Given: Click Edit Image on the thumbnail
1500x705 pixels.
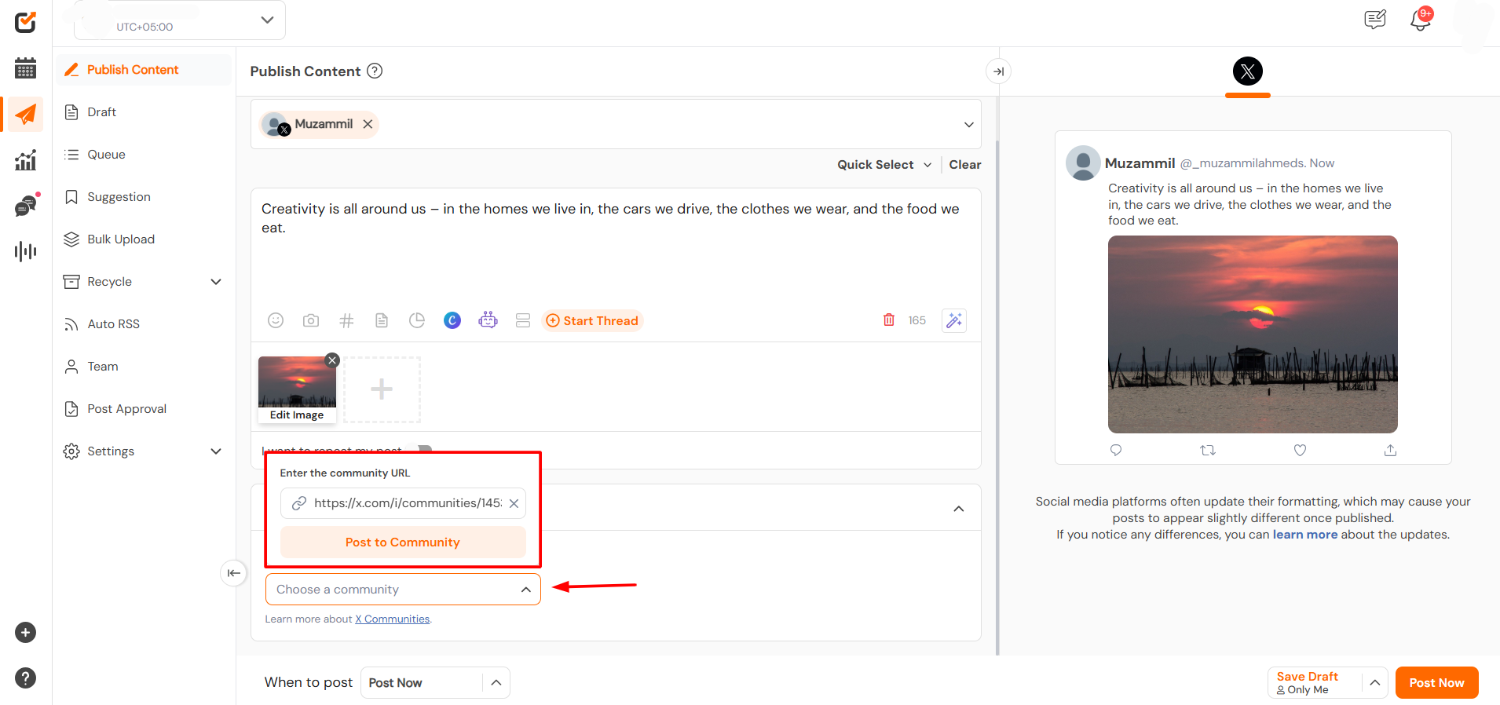Looking at the screenshot, I should pos(297,415).
